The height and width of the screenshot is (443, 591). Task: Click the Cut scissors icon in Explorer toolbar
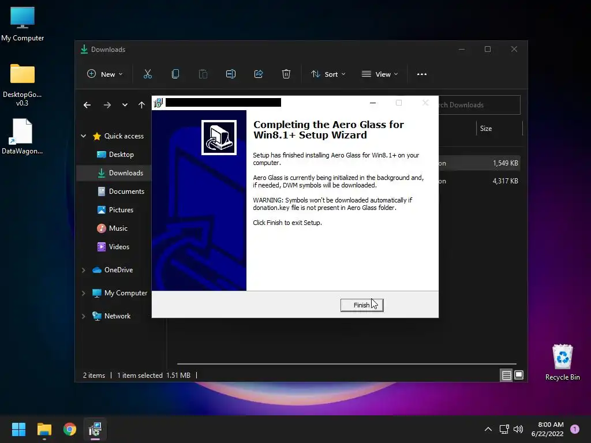point(148,74)
